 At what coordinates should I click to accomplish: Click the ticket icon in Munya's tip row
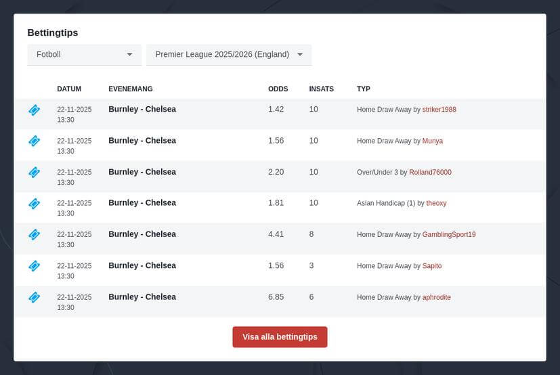34,141
